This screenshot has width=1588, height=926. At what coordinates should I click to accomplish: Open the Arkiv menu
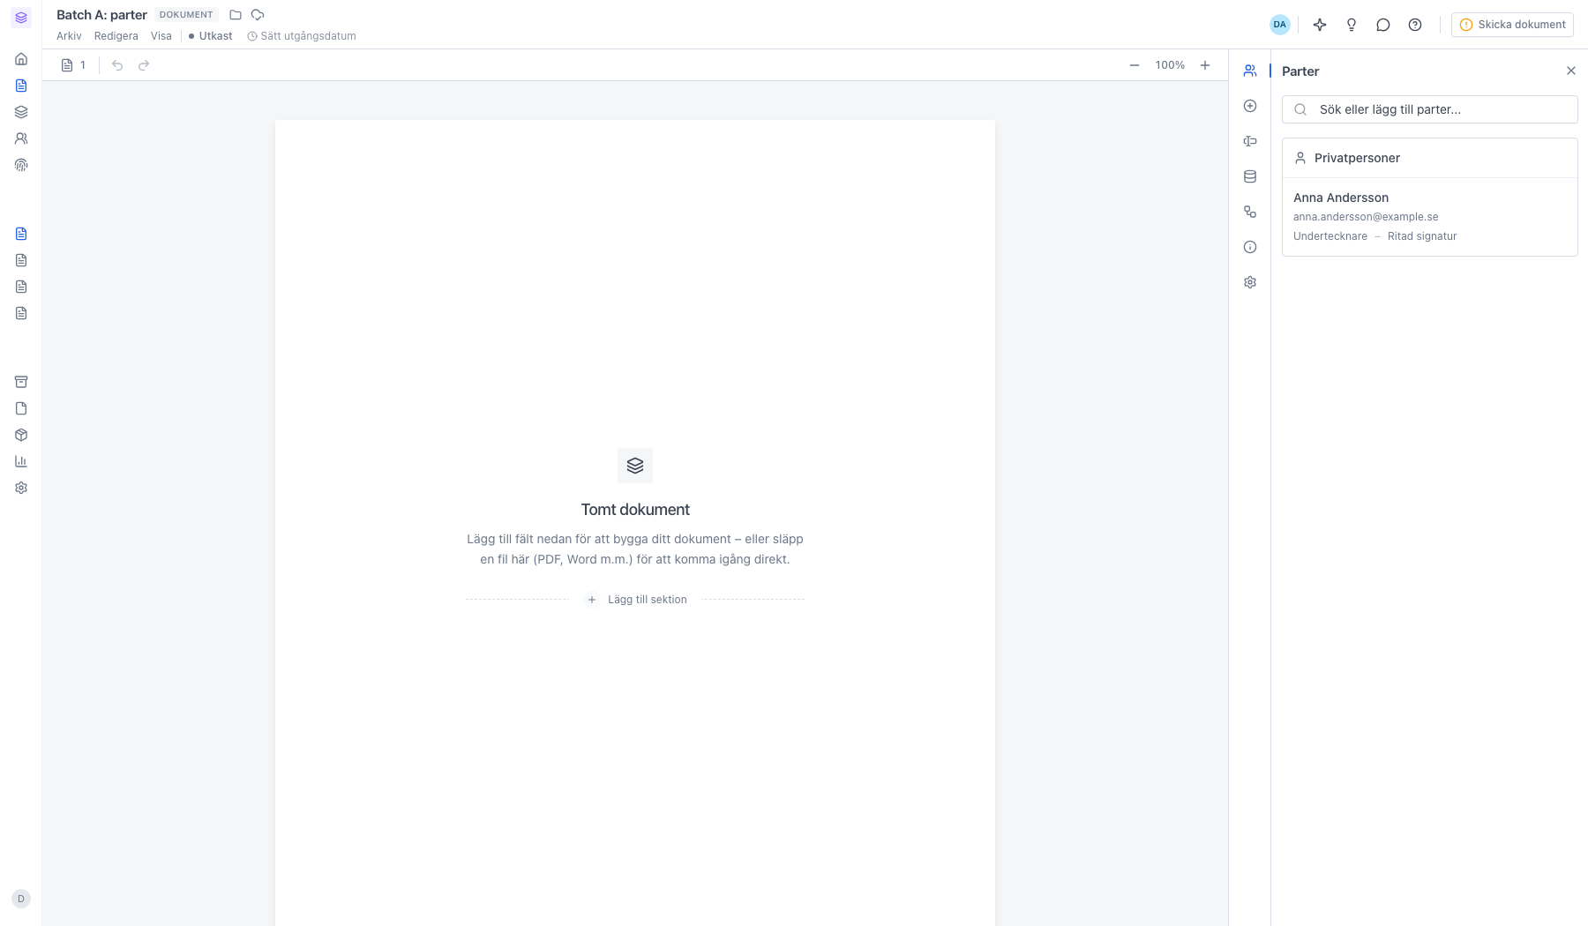[69, 36]
